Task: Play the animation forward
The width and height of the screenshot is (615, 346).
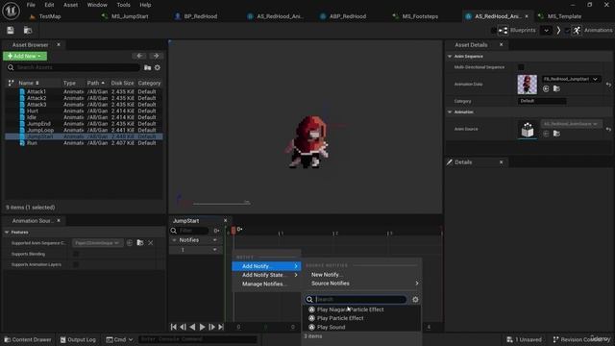Action: (202, 327)
